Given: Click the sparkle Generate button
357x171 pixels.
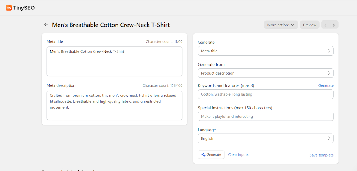Looking at the screenshot, I should point(211,155).
